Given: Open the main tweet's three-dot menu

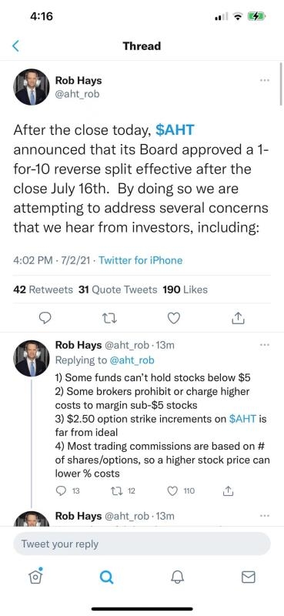Looking at the screenshot, I should coord(265,80).
